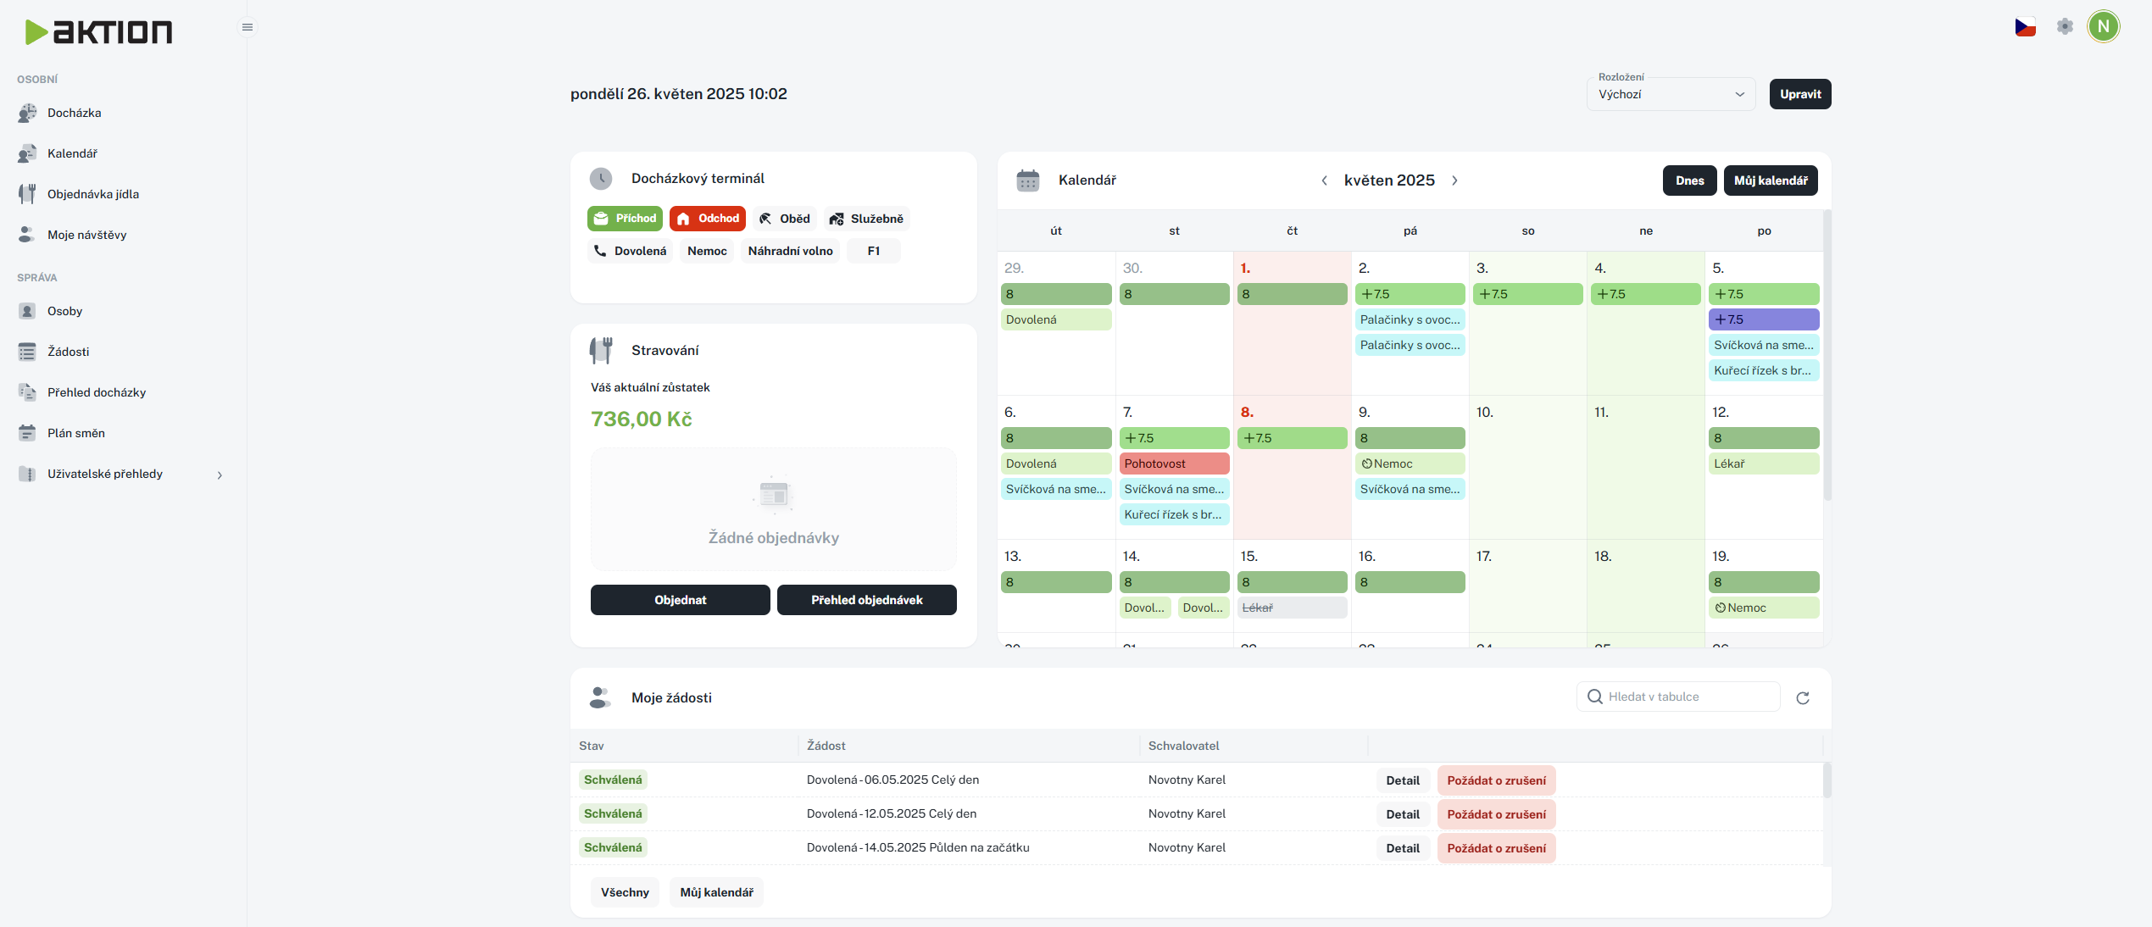Open Objednávka jídla in sidebar
This screenshot has height=927, width=2152.
[92, 194]
